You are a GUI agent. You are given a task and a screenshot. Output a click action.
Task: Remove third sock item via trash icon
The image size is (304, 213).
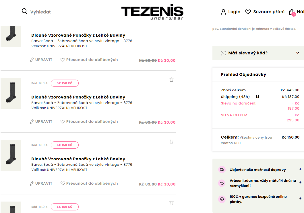pos(171,141)
